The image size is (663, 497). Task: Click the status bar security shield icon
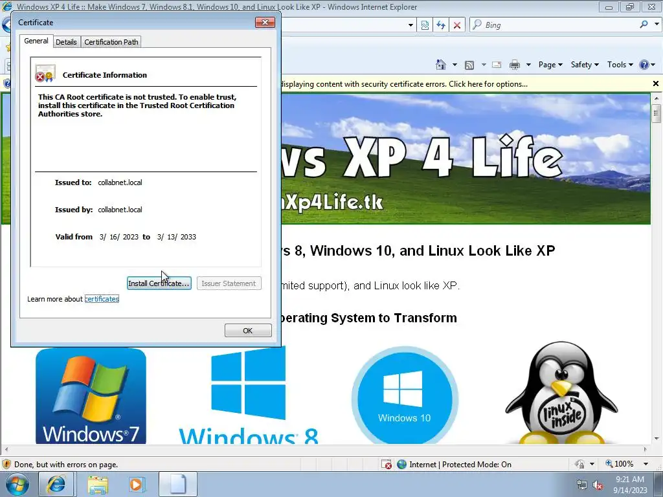(x=579, y=464)
